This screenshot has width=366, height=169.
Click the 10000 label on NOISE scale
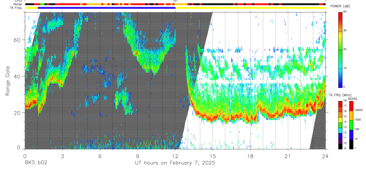coord(359,110)
